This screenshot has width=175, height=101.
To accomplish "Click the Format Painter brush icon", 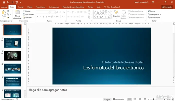I will 8,17.
